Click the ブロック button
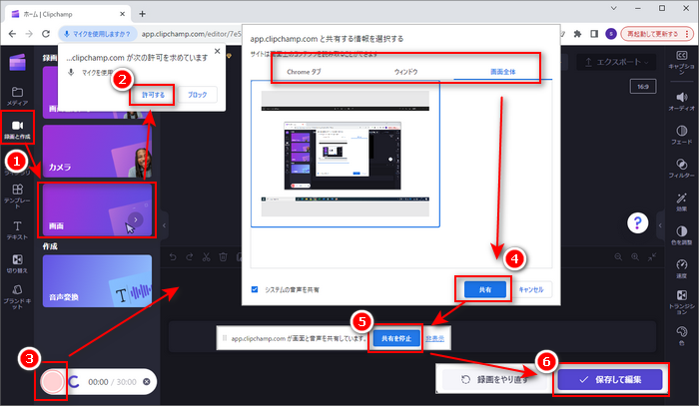 click(198, 95)
